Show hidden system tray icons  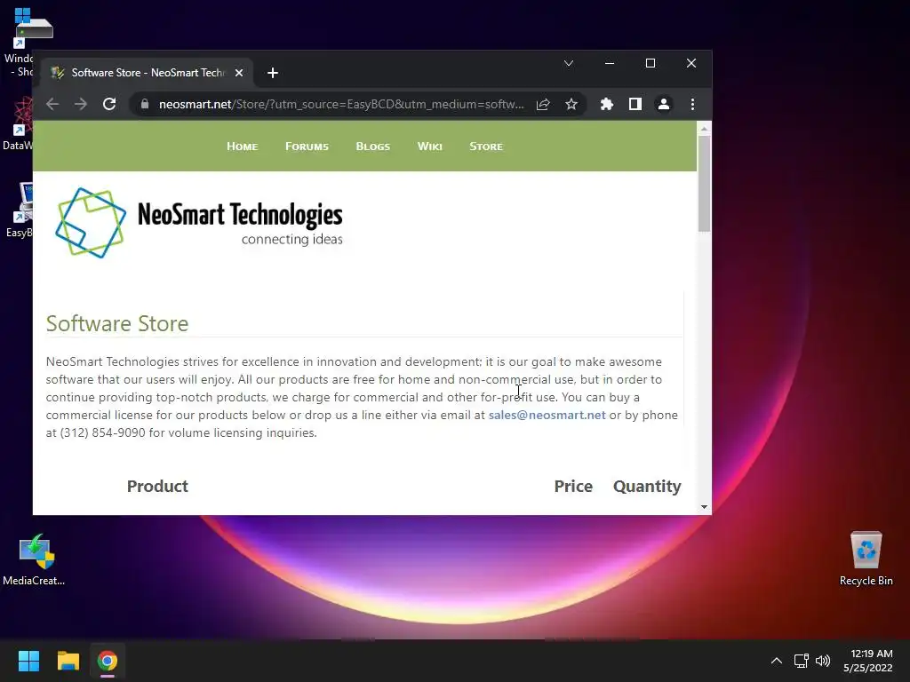click(776, 661)
